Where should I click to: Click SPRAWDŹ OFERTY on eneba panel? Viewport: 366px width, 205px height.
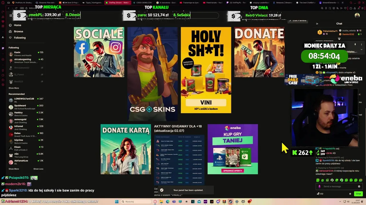tap(233, 171)
